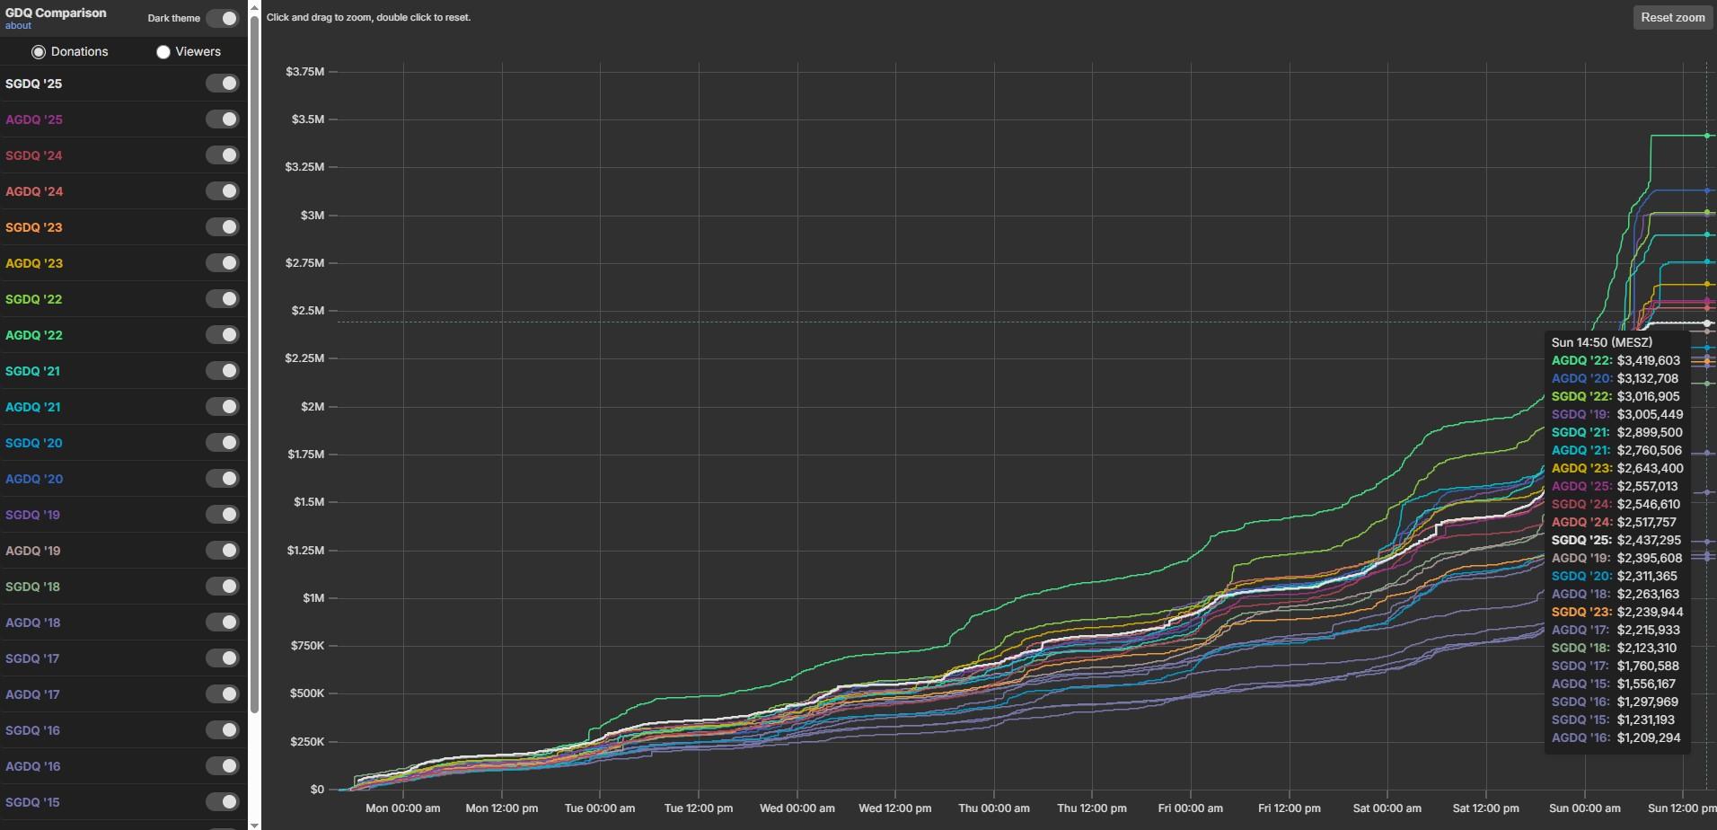
Task: Click the sidebar scrollbar thumb
Action: click(254, 364)
